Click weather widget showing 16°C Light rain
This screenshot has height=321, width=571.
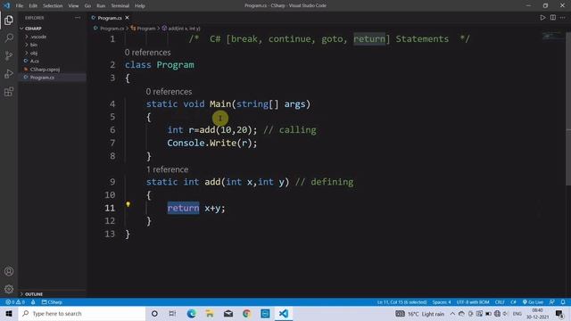[420, 313]
